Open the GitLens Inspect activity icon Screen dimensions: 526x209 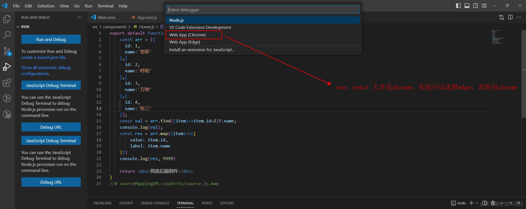7,114
